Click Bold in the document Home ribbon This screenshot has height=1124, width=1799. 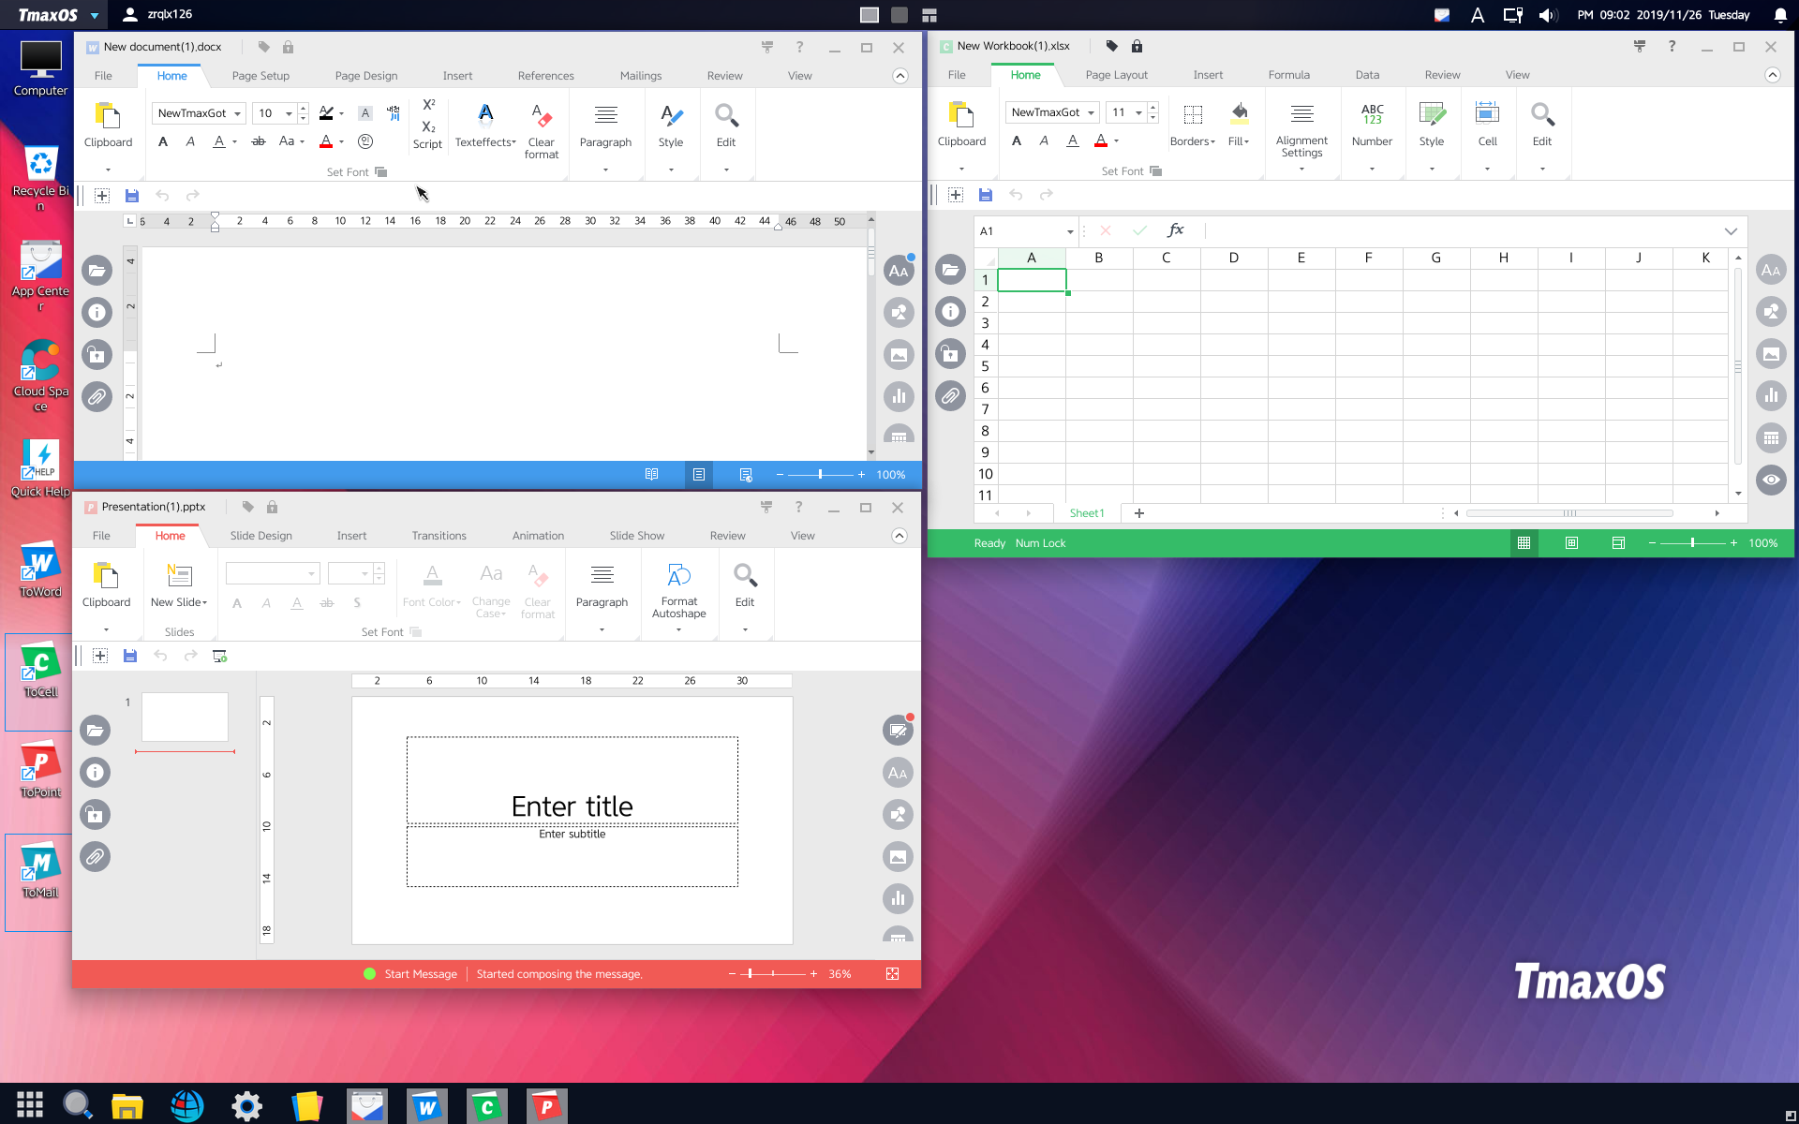163,141
